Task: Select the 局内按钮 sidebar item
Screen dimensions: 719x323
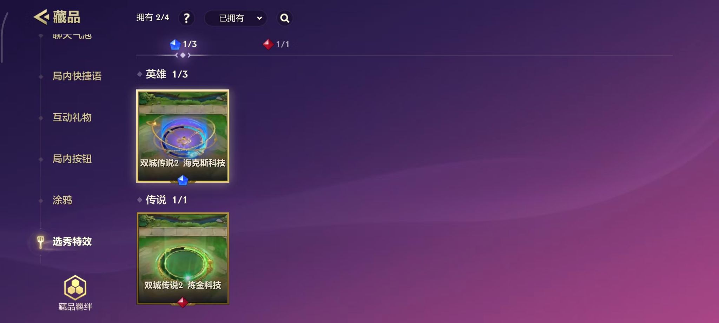Action: pos(72,159)
